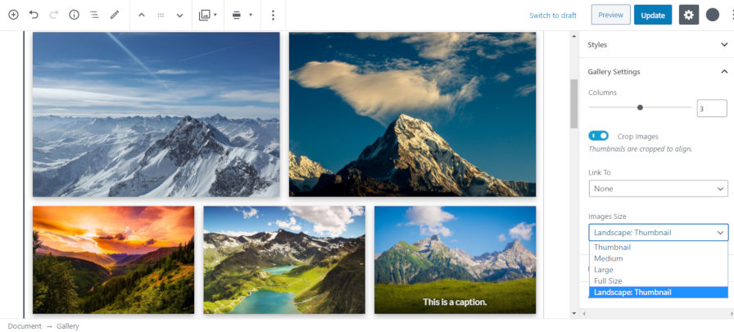
Task: Click the Redo arrow icon
Action: click(x=54, y=15)
